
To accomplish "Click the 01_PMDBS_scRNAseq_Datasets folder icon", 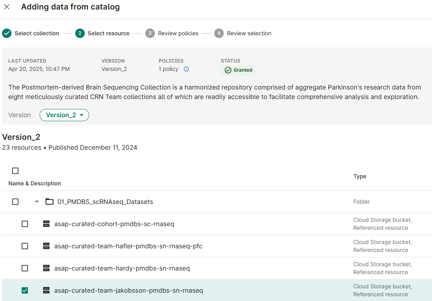I will [49, 202].
